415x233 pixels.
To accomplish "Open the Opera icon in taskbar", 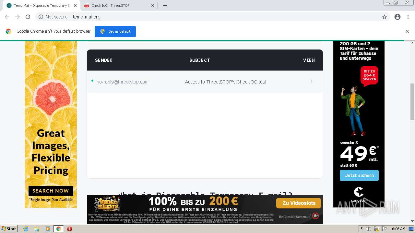I will click(x=69, y=229).
